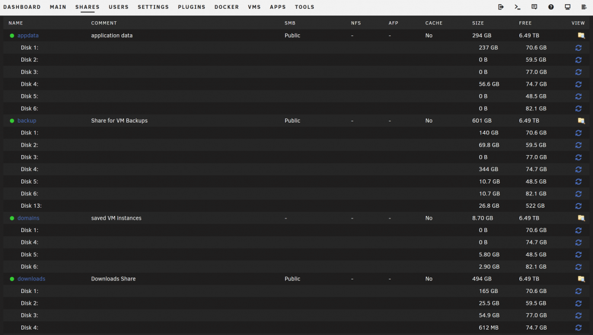
Task: Click refresh icon on 54.9 GB disk row
Action: coord(578,315)
